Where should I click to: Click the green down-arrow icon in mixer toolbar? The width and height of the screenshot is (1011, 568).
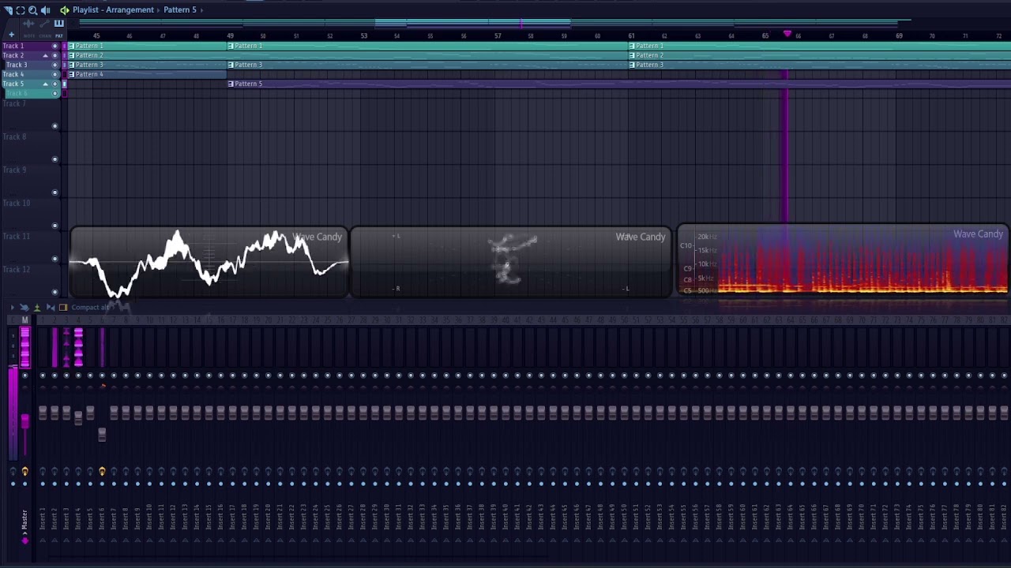pos(37,307)
